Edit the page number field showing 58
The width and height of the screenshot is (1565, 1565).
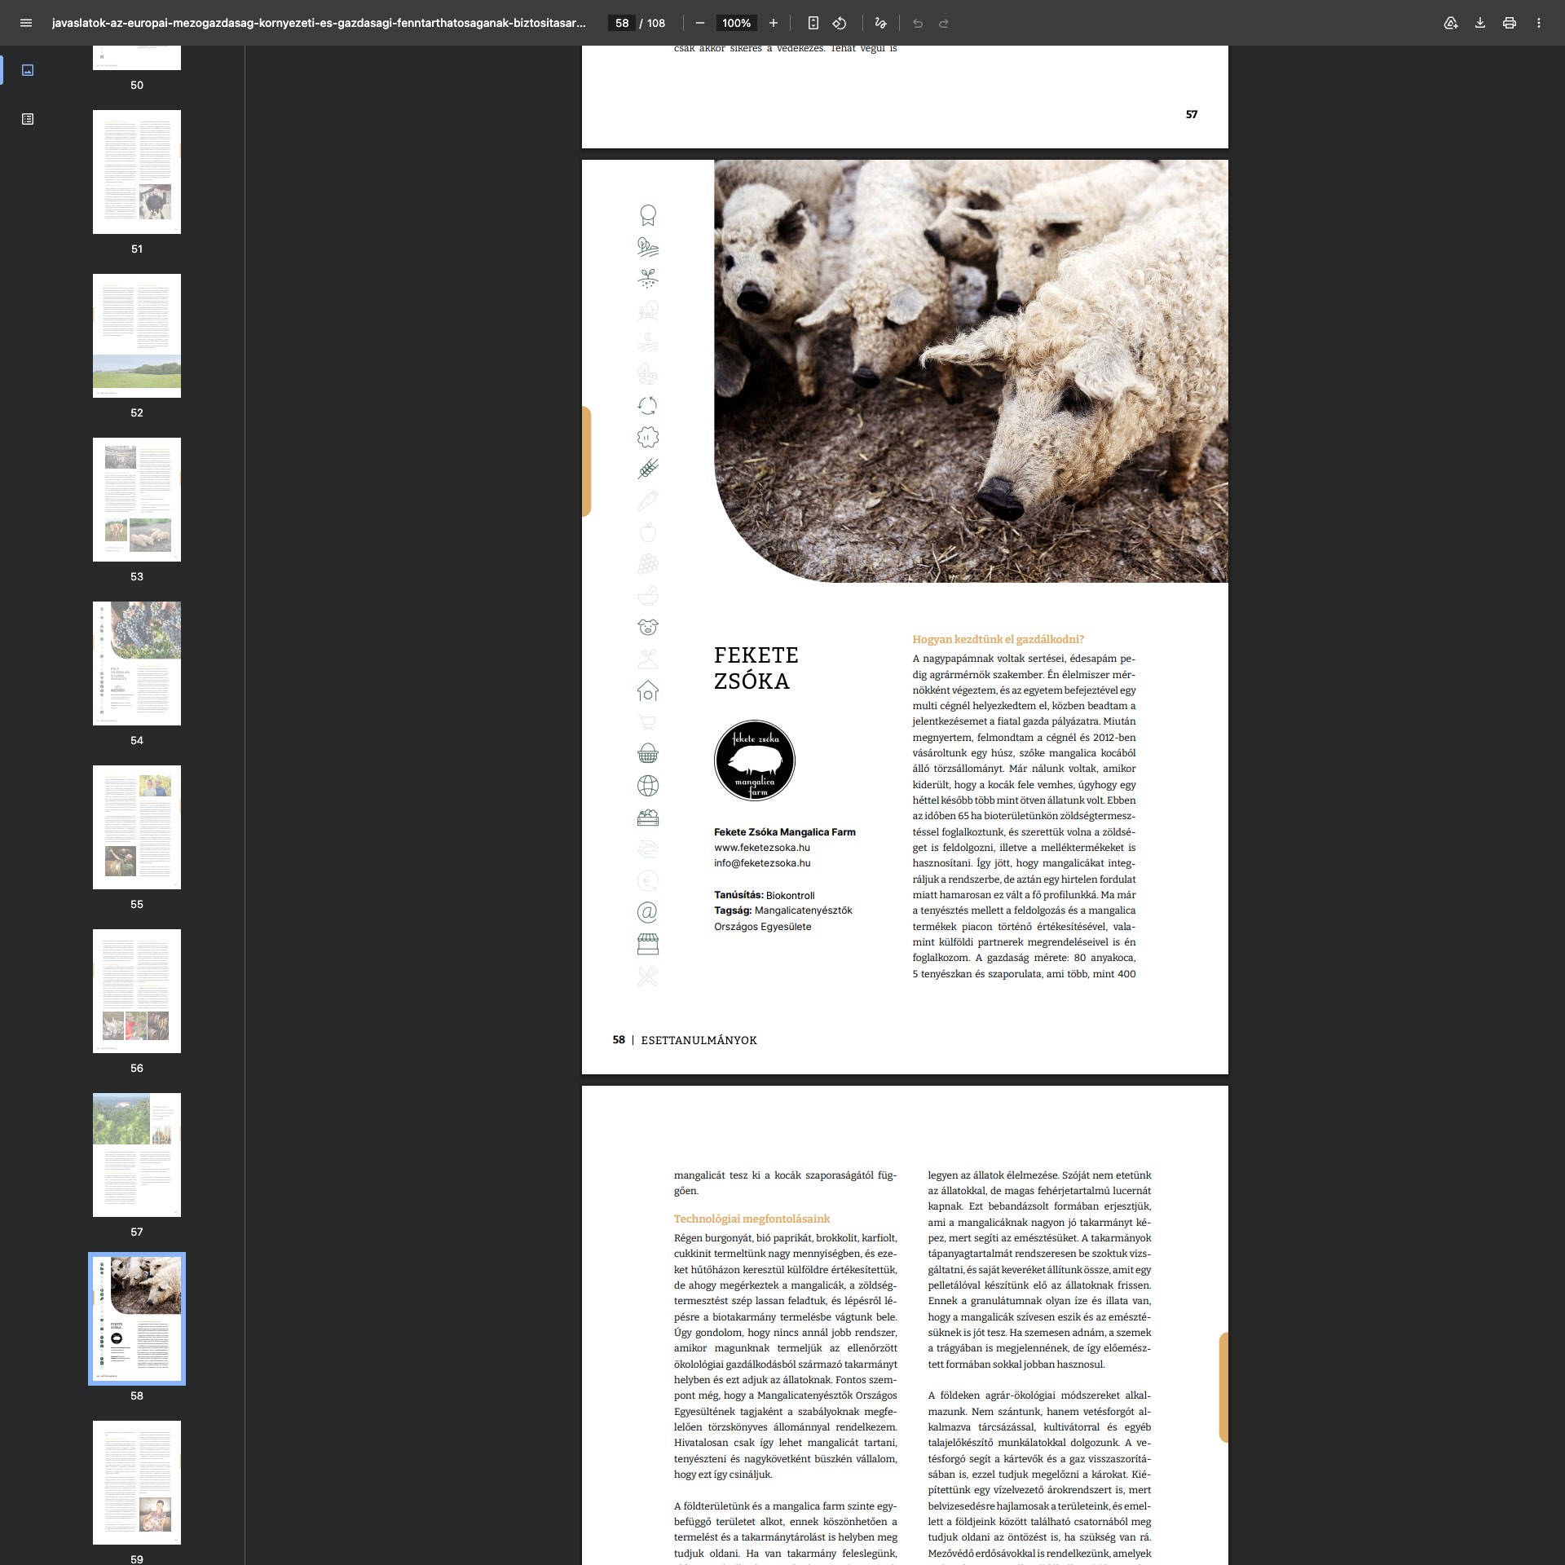coord(622,23)
